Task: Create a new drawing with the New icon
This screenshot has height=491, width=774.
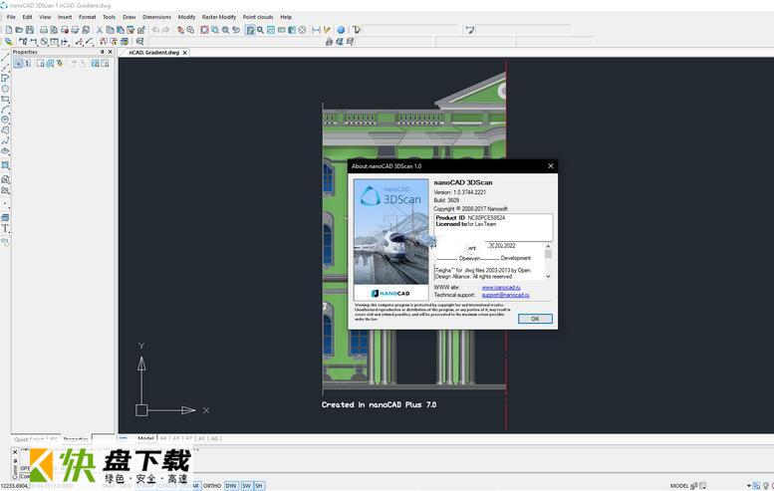Action: [x=8, y=30]
